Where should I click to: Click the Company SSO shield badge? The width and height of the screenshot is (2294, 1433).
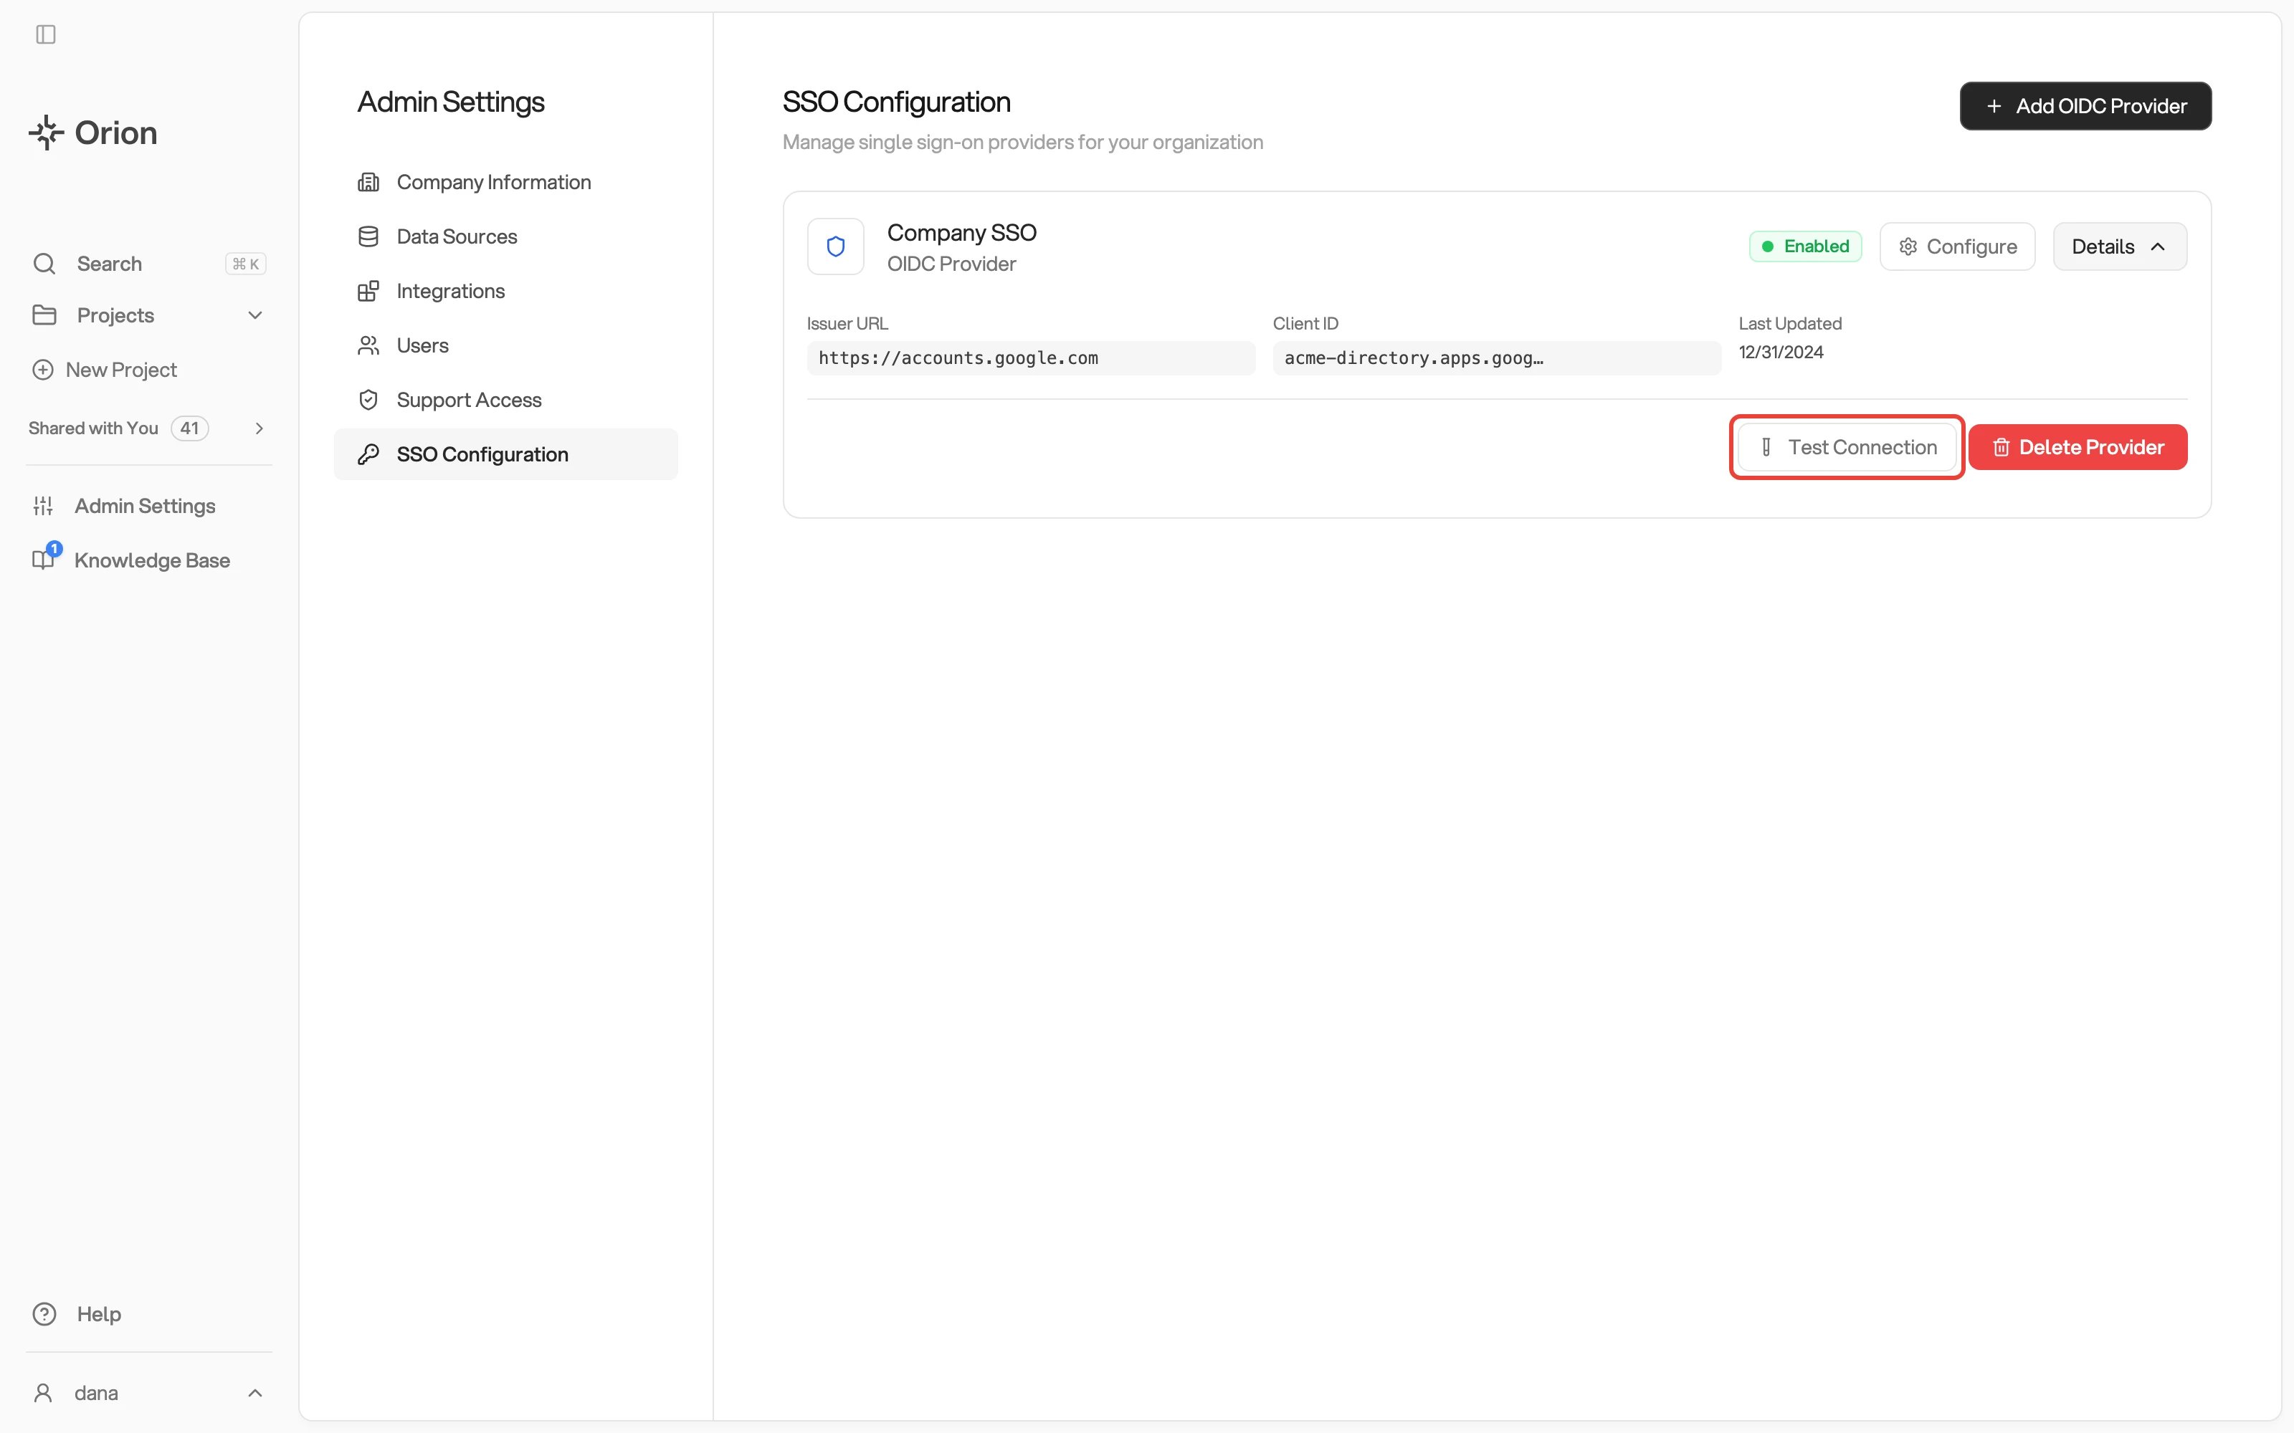[835, 246]
